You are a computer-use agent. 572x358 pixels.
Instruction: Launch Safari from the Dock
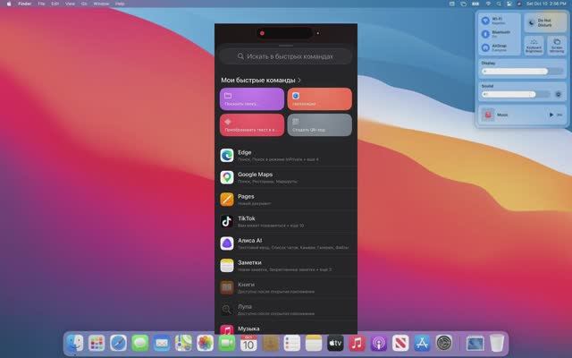(118, 344)
